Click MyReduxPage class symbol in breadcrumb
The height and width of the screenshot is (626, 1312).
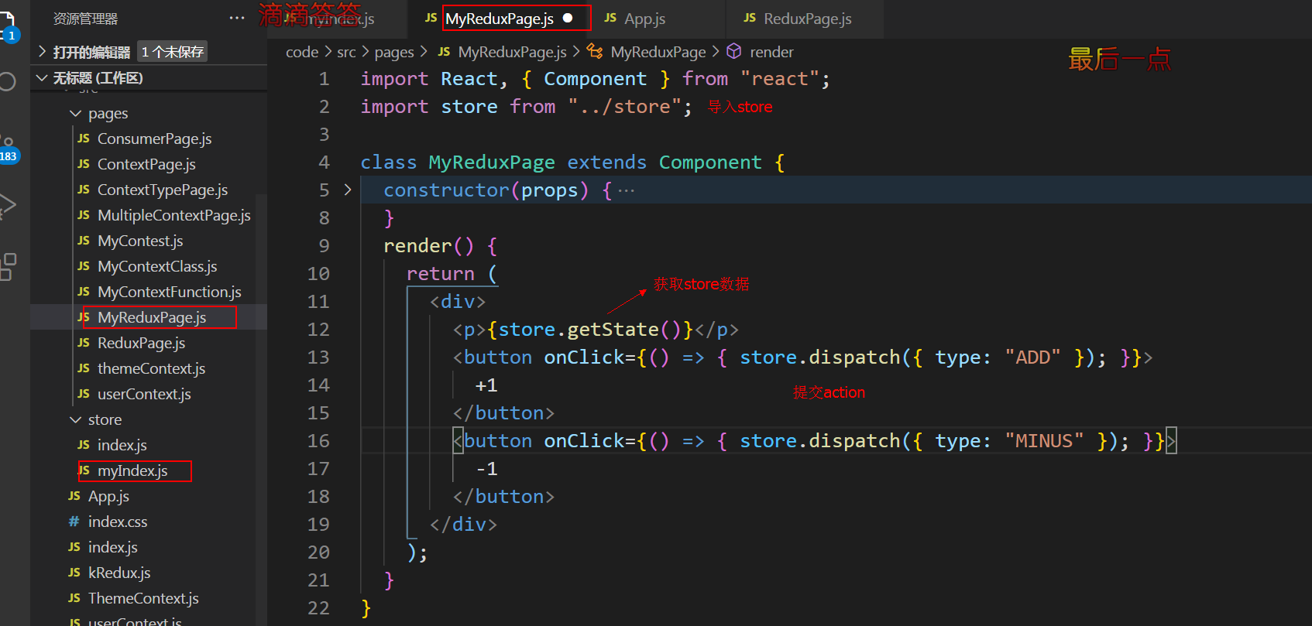point(658,52)
